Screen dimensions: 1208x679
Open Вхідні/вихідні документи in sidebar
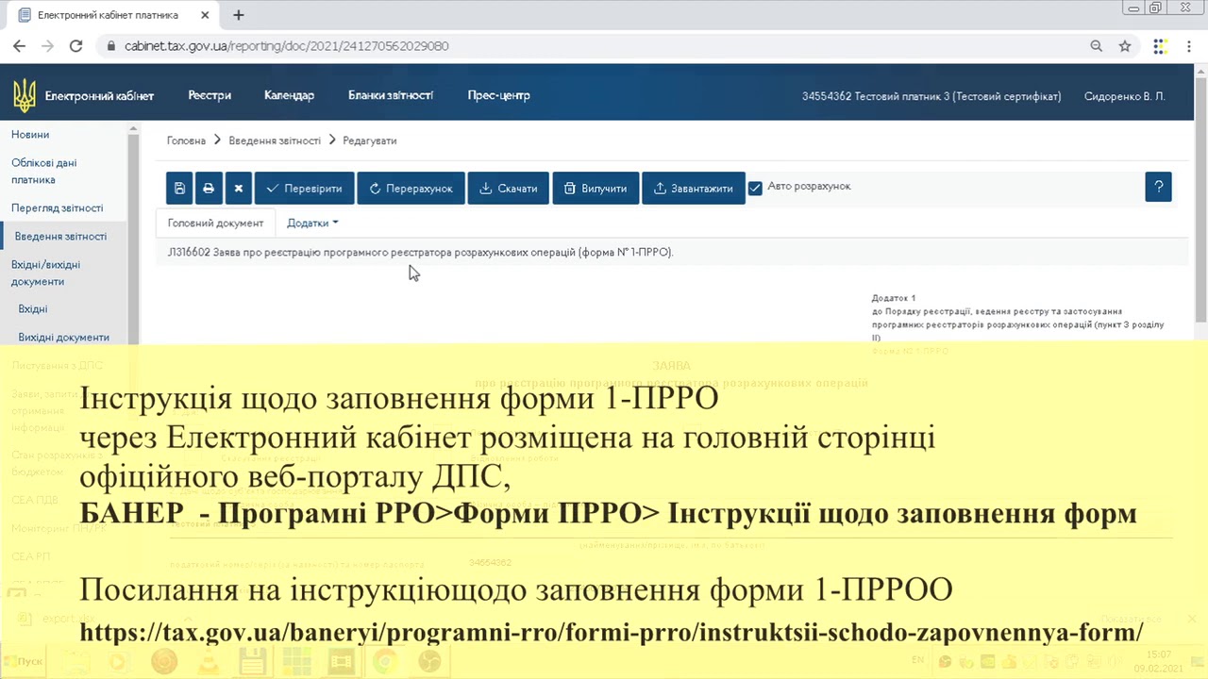click(45, 273)
